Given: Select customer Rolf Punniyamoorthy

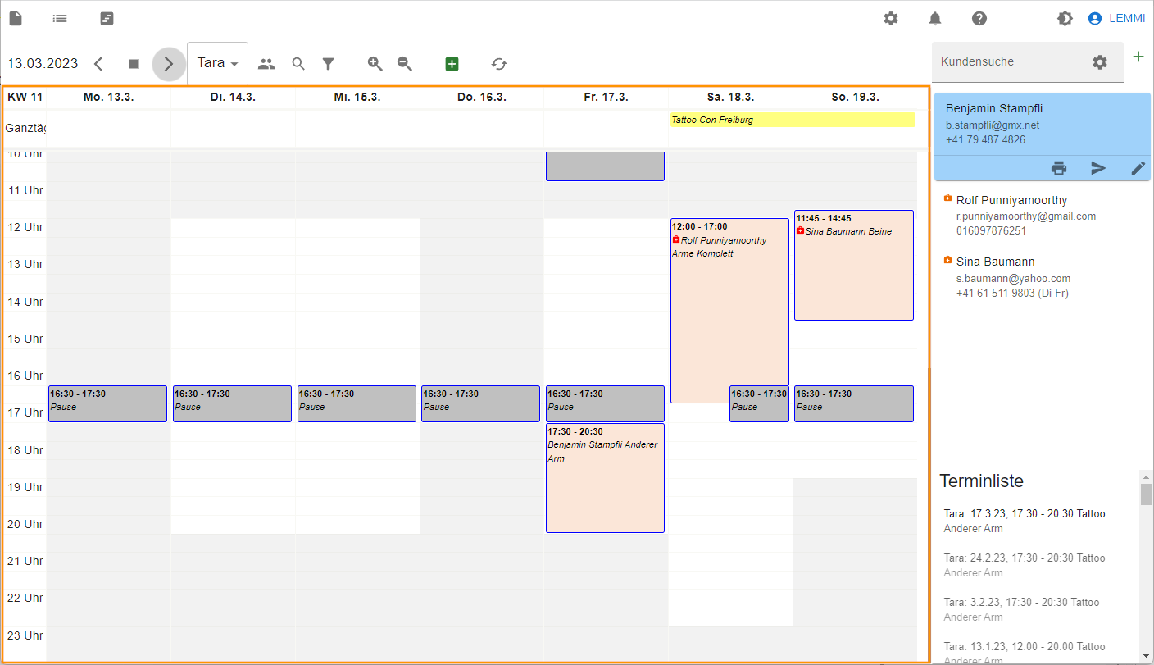Looking at the screenshot, I should 1043,215.
